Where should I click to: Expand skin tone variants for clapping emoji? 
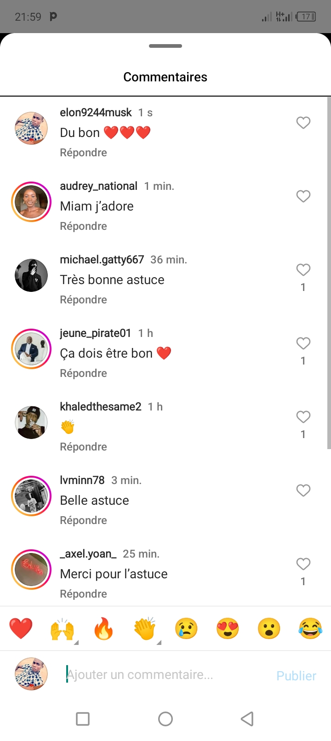(x=159, y=642)
